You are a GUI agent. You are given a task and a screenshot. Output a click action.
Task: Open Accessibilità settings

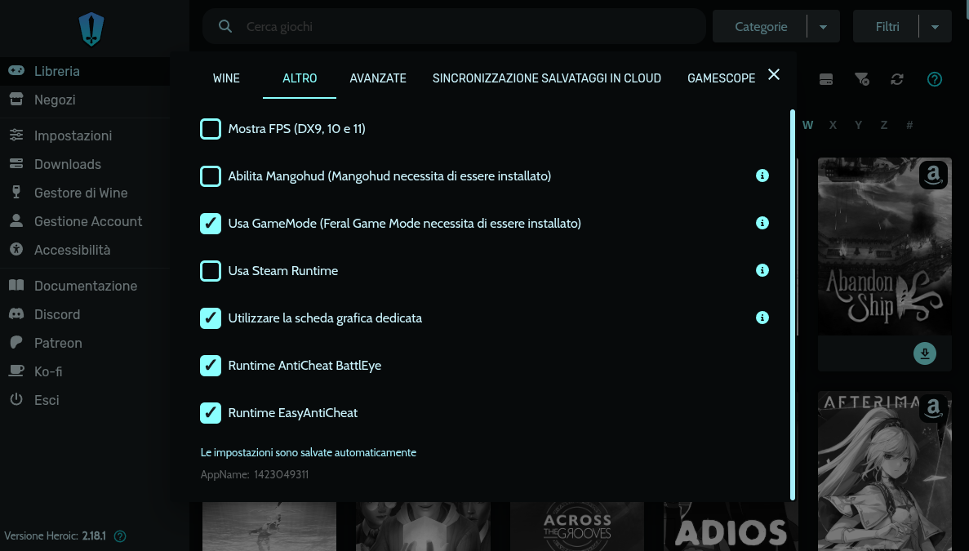point(85,250)
